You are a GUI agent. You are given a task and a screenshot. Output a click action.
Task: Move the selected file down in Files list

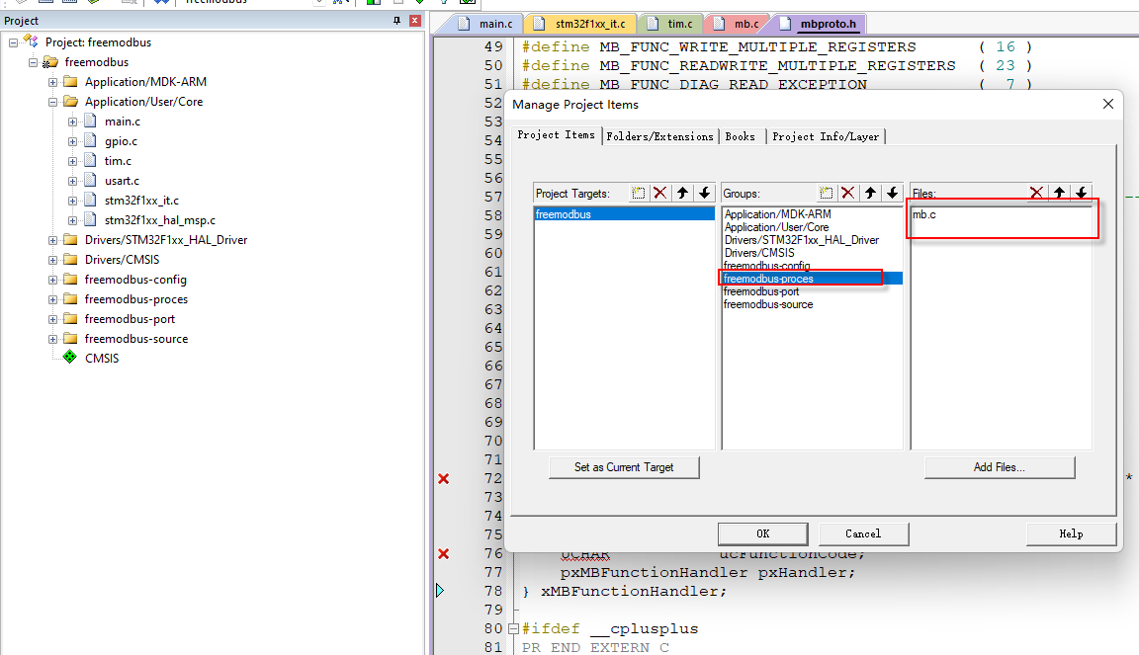click(1081, 193)
